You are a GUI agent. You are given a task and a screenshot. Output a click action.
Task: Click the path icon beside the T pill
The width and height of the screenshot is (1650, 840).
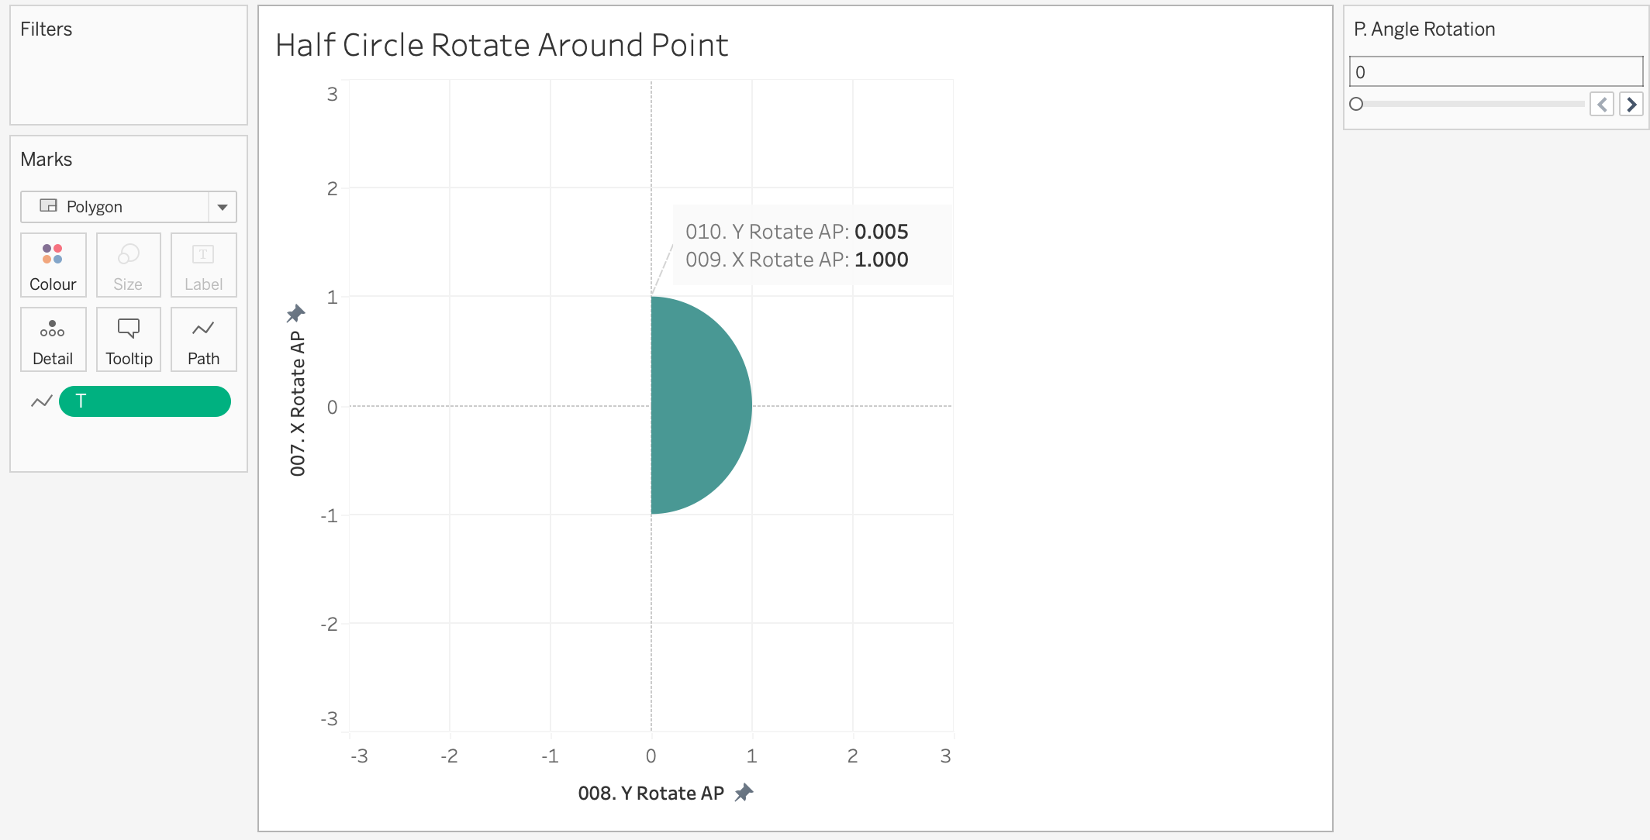[x=42, y=401]
